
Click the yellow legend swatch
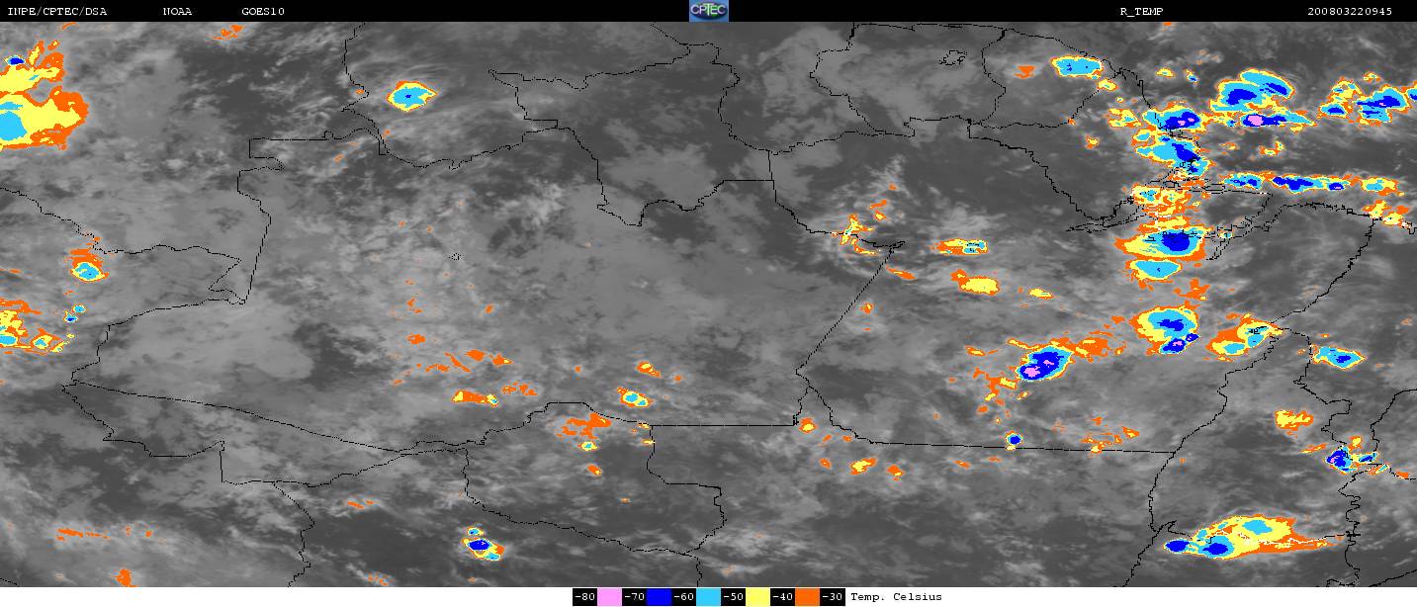point(757,597)
